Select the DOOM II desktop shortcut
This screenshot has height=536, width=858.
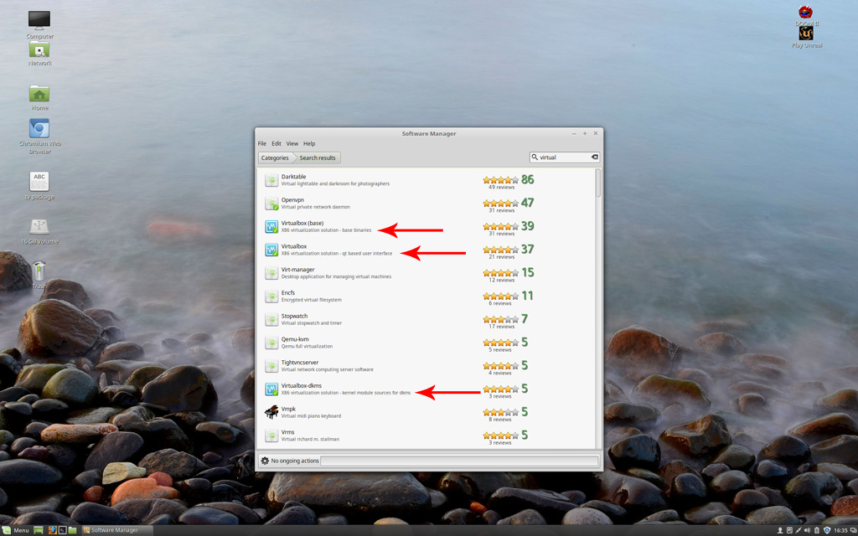coord(805,12)
